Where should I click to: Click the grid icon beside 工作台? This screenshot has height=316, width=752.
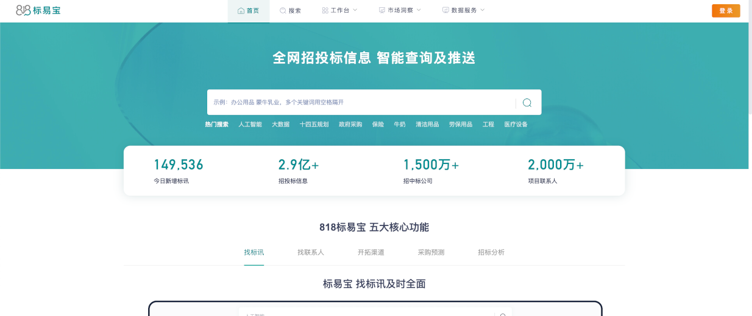coord(325,10)
